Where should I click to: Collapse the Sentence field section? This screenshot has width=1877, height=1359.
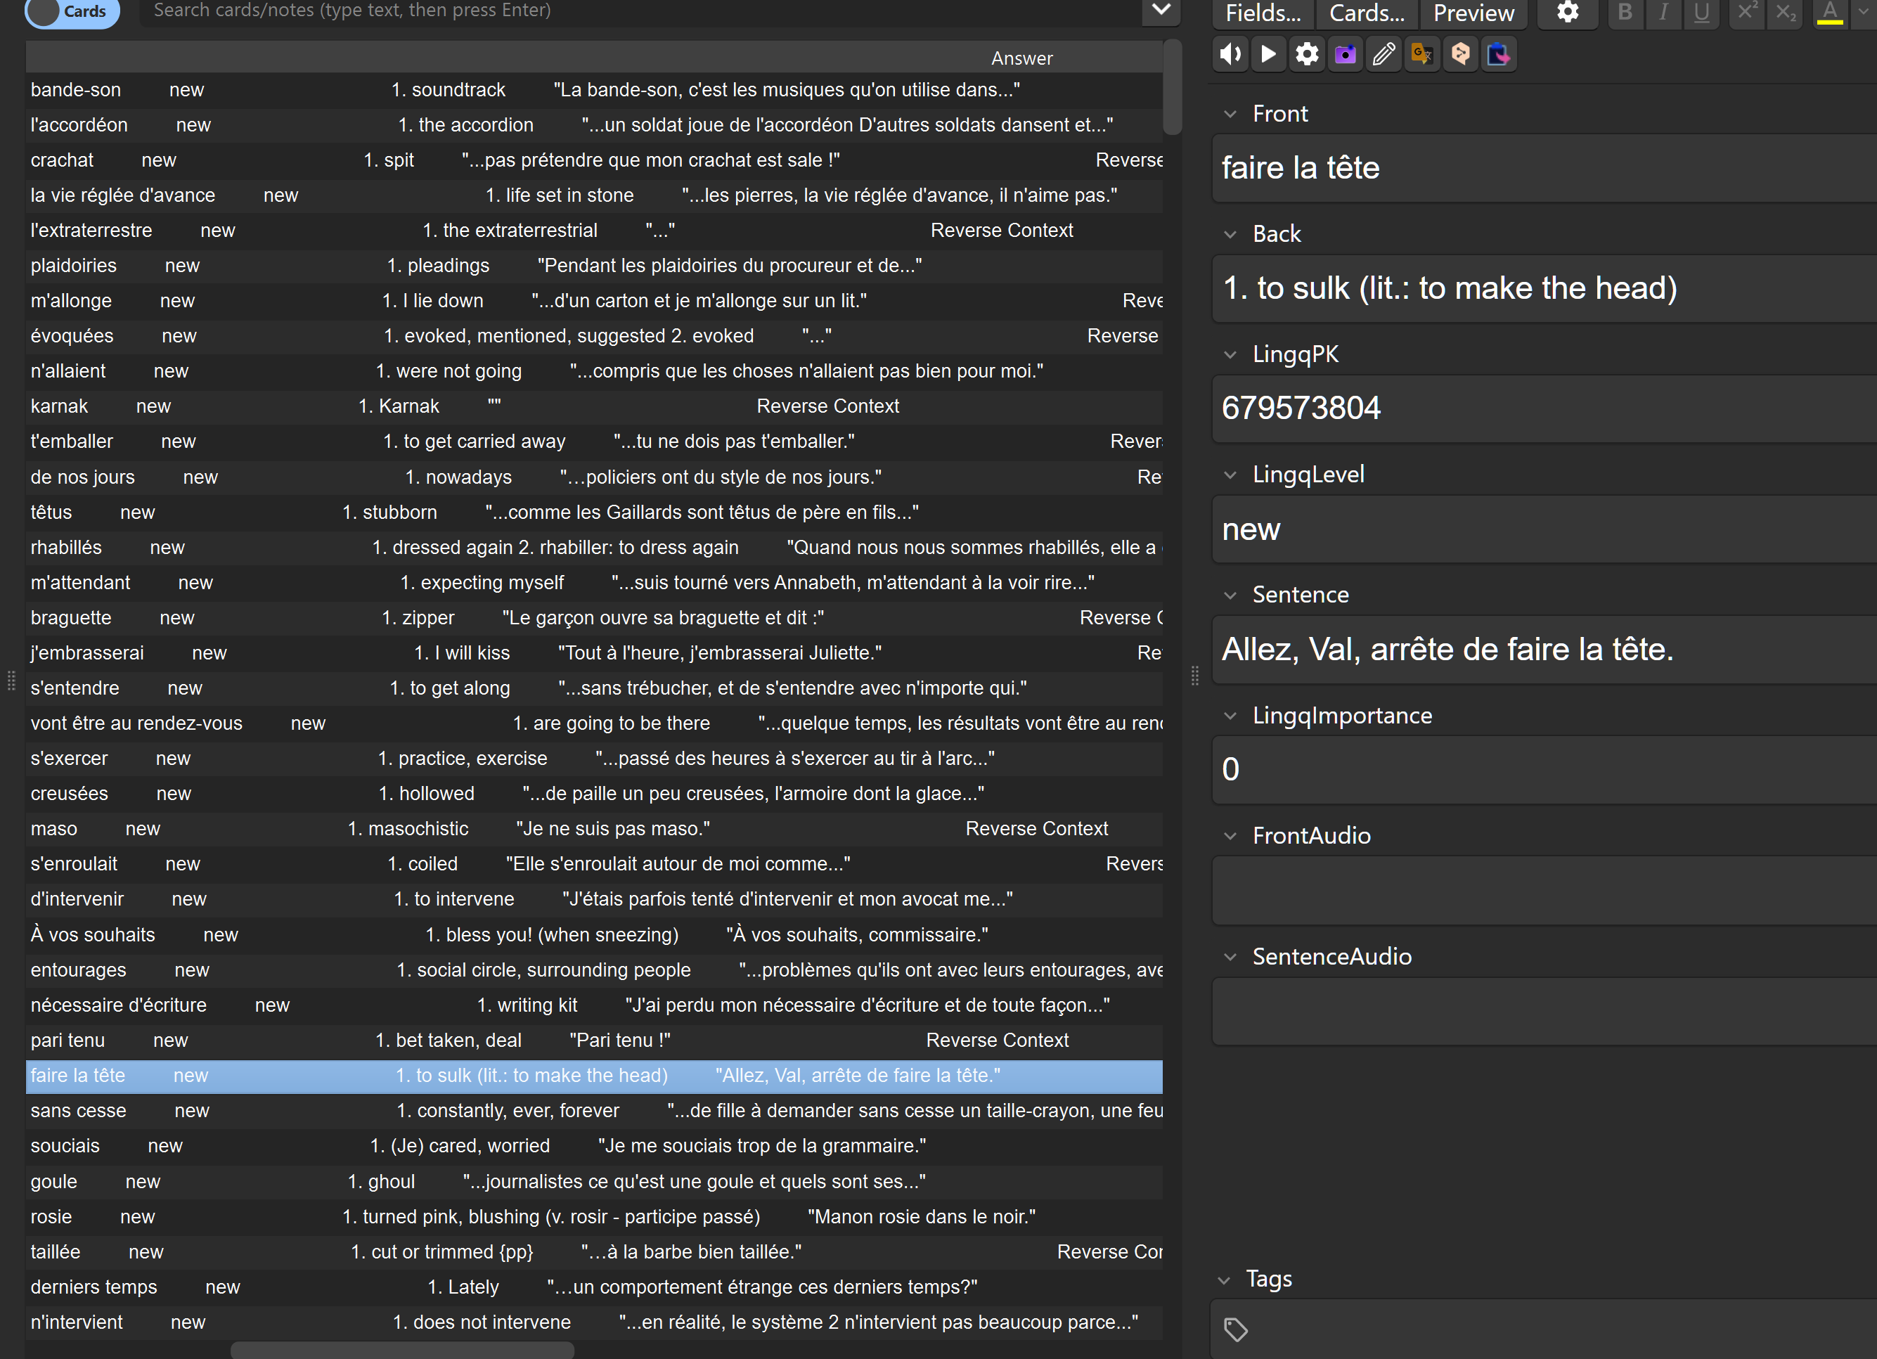(x=1231, y=595)
